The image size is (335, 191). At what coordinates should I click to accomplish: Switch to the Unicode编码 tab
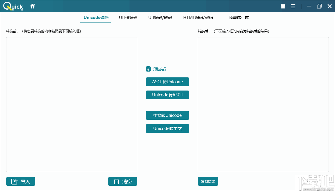tap(96, 18)
